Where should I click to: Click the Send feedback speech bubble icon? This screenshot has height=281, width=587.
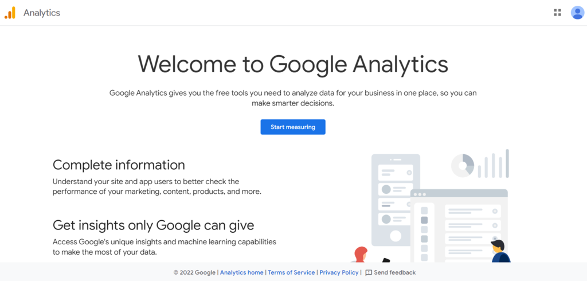(x=369, y=272)
